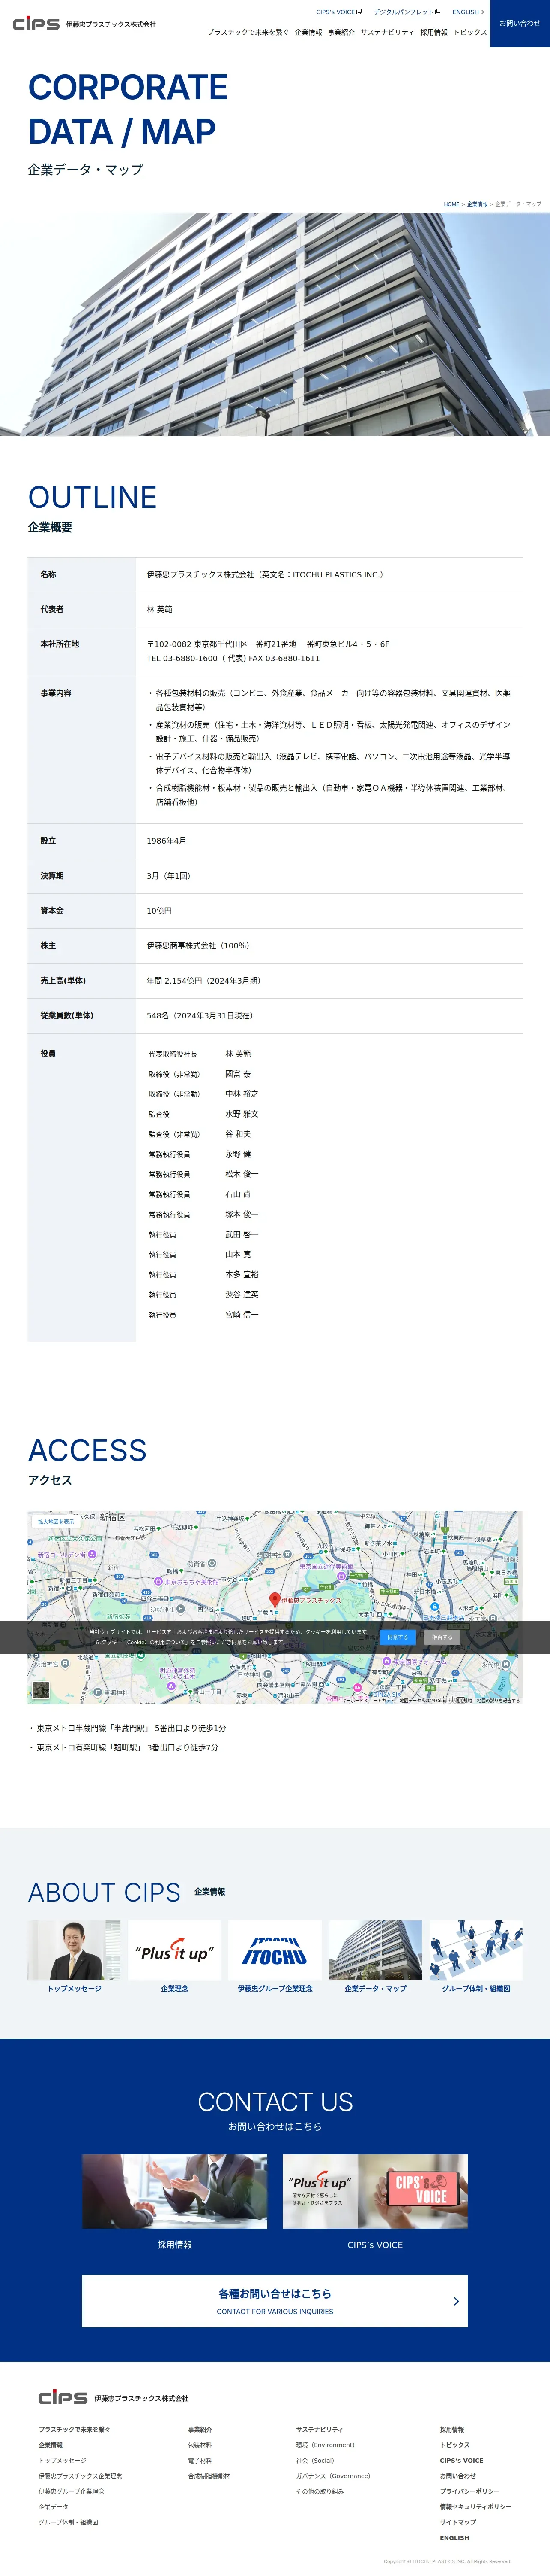Viewport: 550px width, 2576px height.
Task: Click HOME in the breadcrumb
Action: coord(452,204)
